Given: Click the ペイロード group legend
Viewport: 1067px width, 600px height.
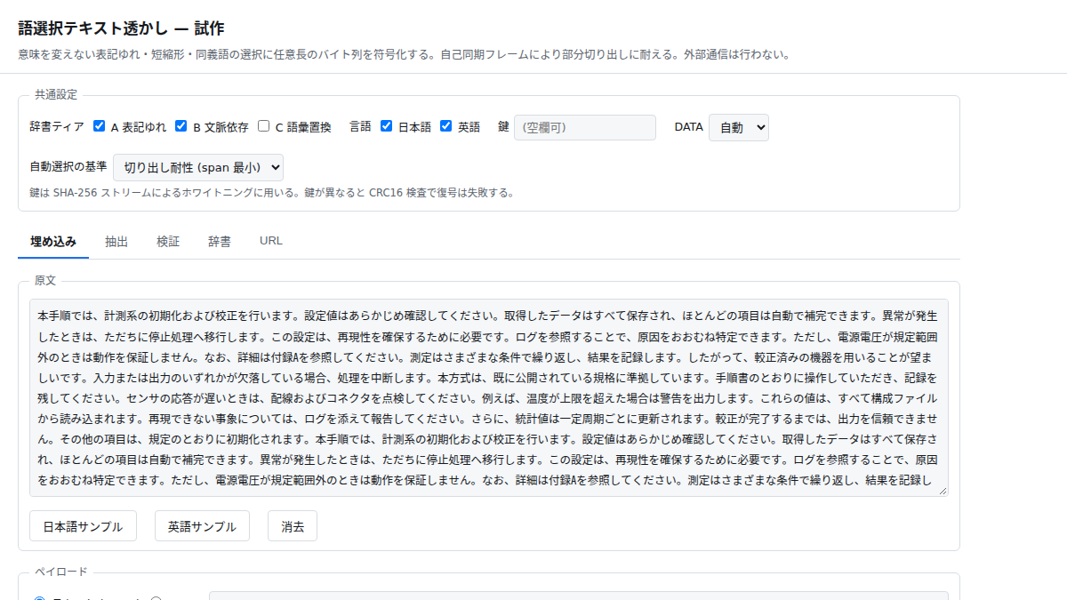Looking at the screenshot, I should [x=61, y=571].
